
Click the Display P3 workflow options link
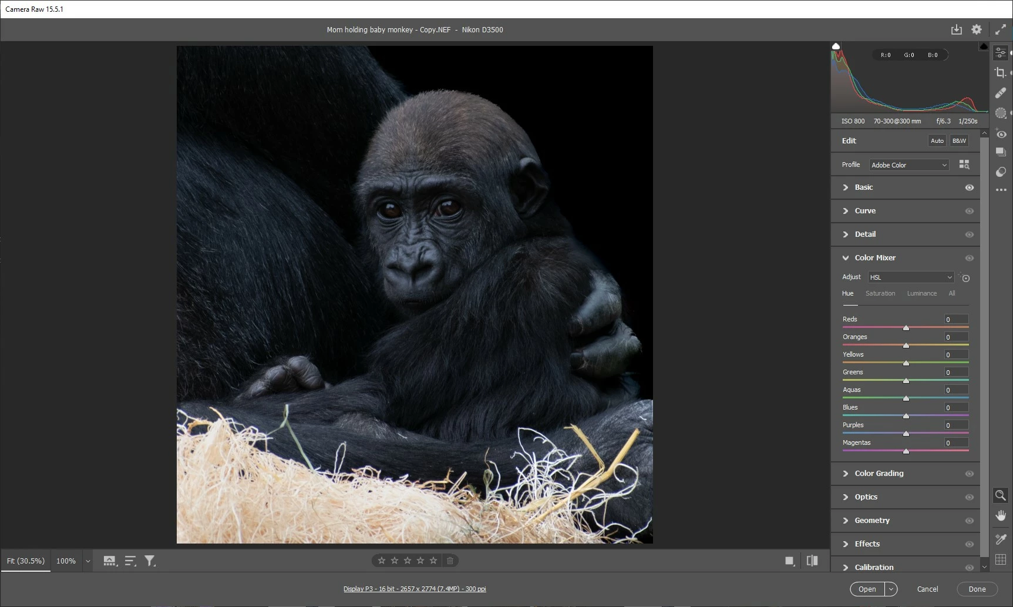tap(415, 589)
